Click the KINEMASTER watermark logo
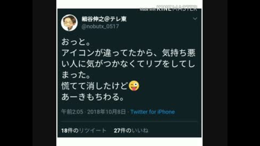 point(177,8)
